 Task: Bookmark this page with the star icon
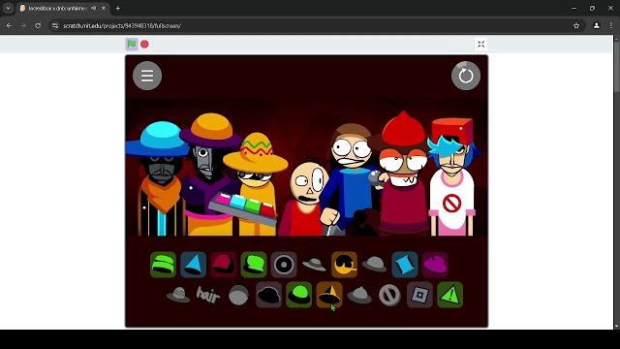576,26
